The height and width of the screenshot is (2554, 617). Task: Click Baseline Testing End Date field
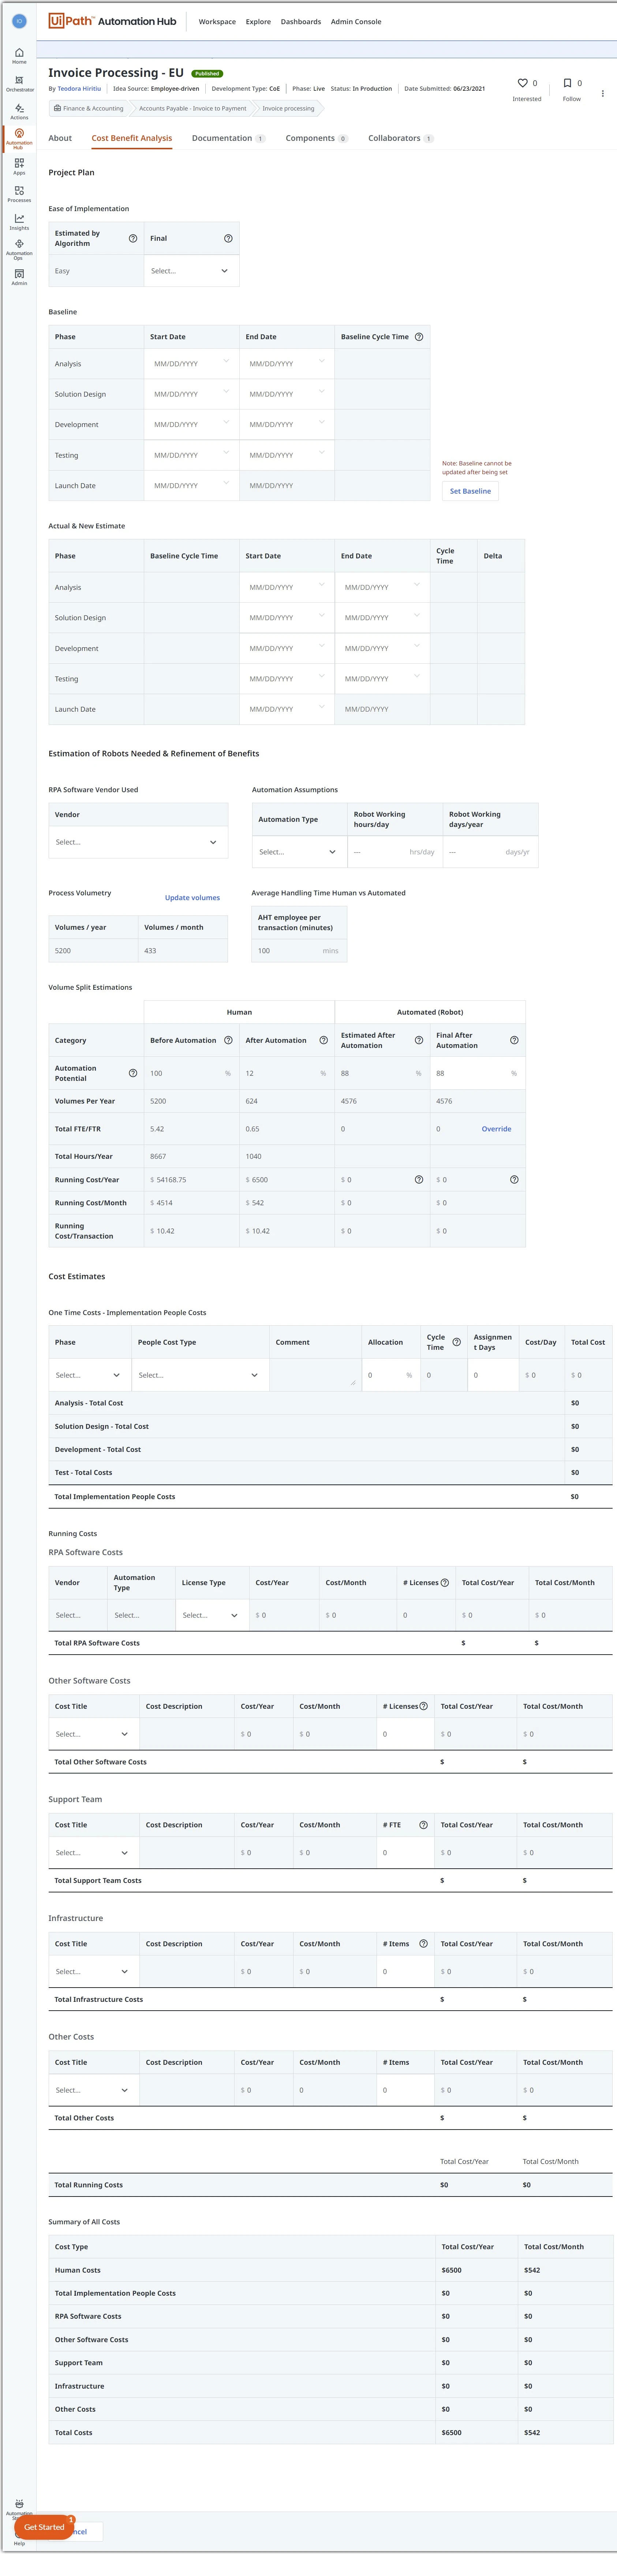click(x=287, y=455)
